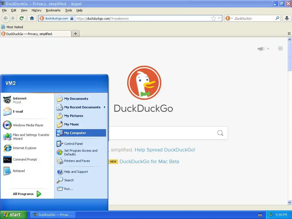Open Internet Mypal from Start menu

27,100
